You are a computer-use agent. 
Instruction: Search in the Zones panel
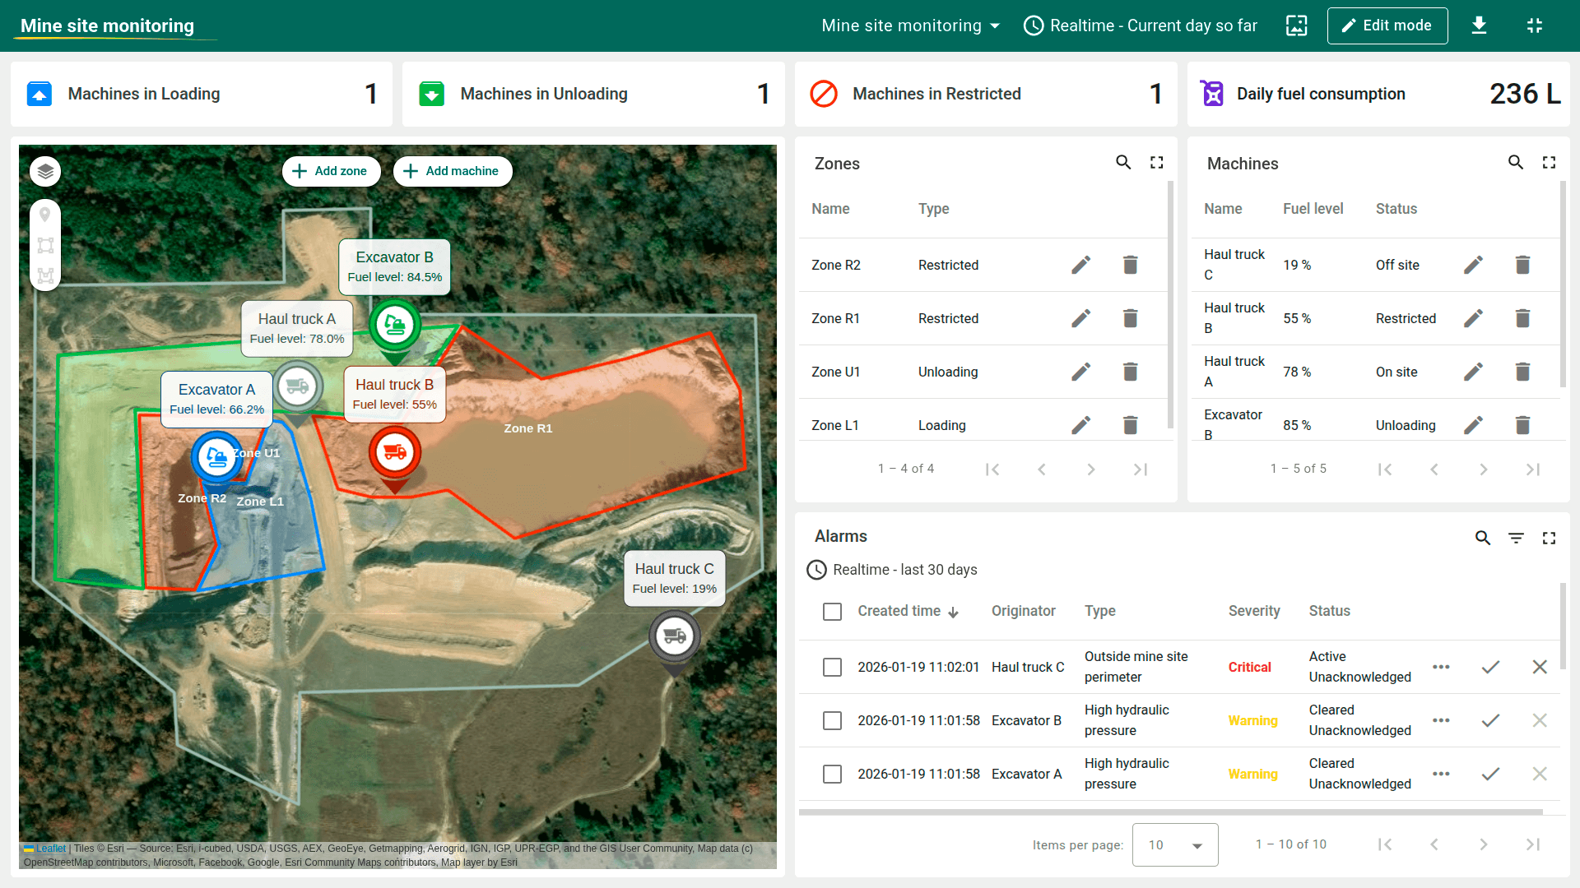[1122, 163]
